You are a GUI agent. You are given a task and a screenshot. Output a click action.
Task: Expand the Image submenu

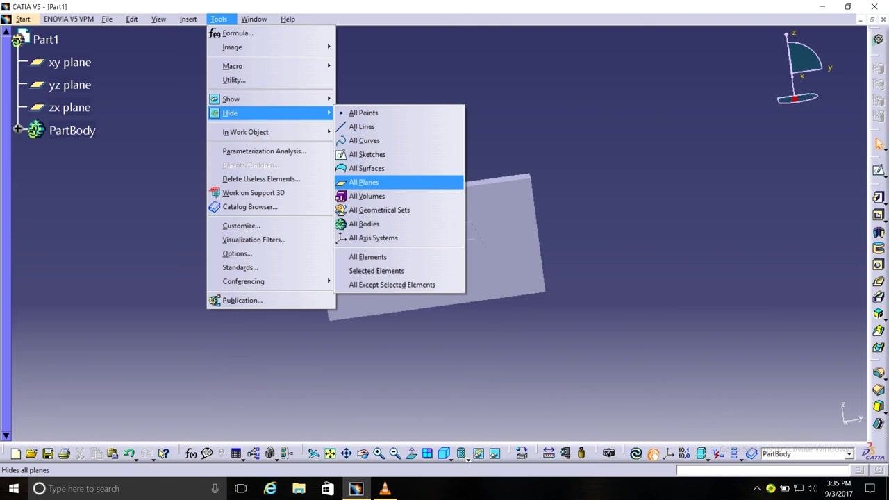[271, 47]
